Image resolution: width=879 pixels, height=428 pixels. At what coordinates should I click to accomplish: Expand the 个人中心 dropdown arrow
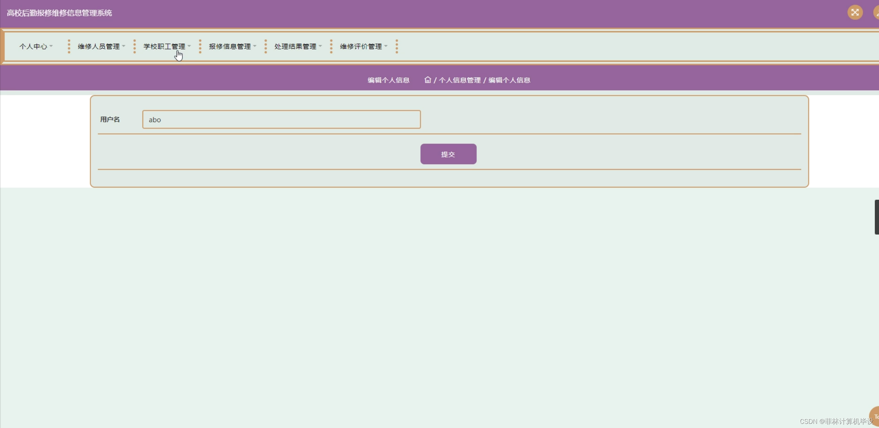point(51,46)
